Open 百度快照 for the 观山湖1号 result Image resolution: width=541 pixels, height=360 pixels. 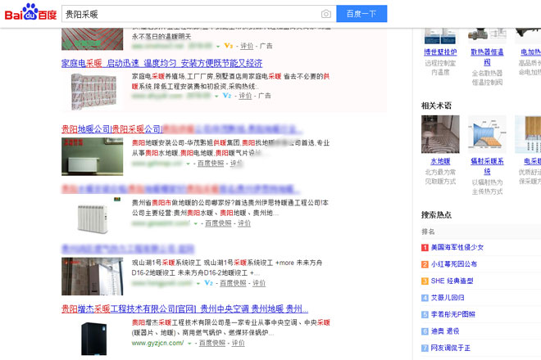[233, 283]
